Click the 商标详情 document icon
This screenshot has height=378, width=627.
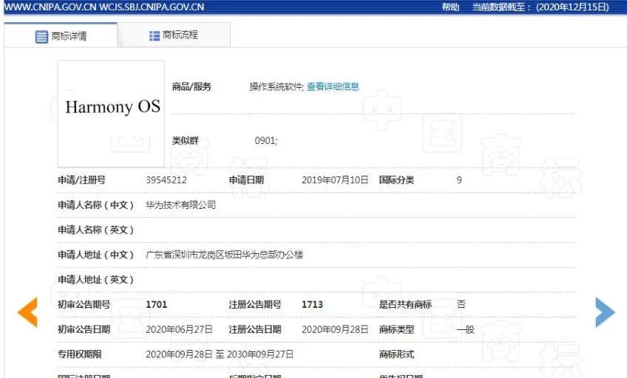(41, 37)
